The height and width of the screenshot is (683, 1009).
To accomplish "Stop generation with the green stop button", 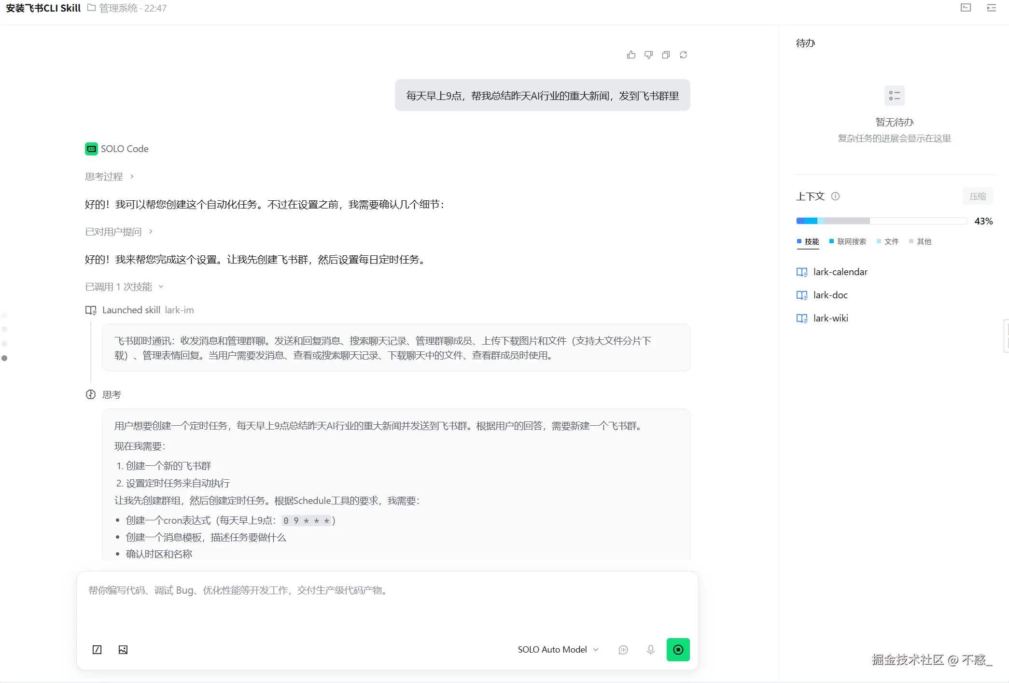I will [678, 650].
